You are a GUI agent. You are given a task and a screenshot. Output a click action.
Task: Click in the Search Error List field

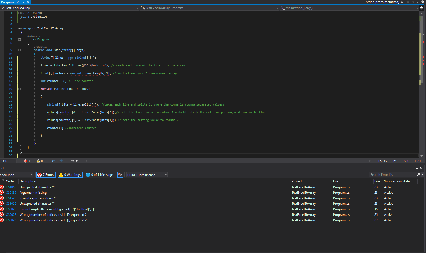[392, 175]
